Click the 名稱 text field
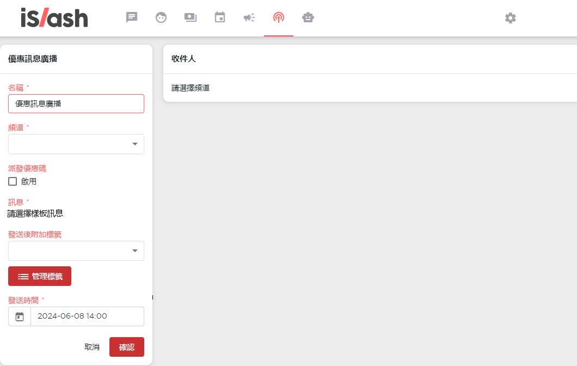This screenshot has width=577, height=366. point(76,103)
